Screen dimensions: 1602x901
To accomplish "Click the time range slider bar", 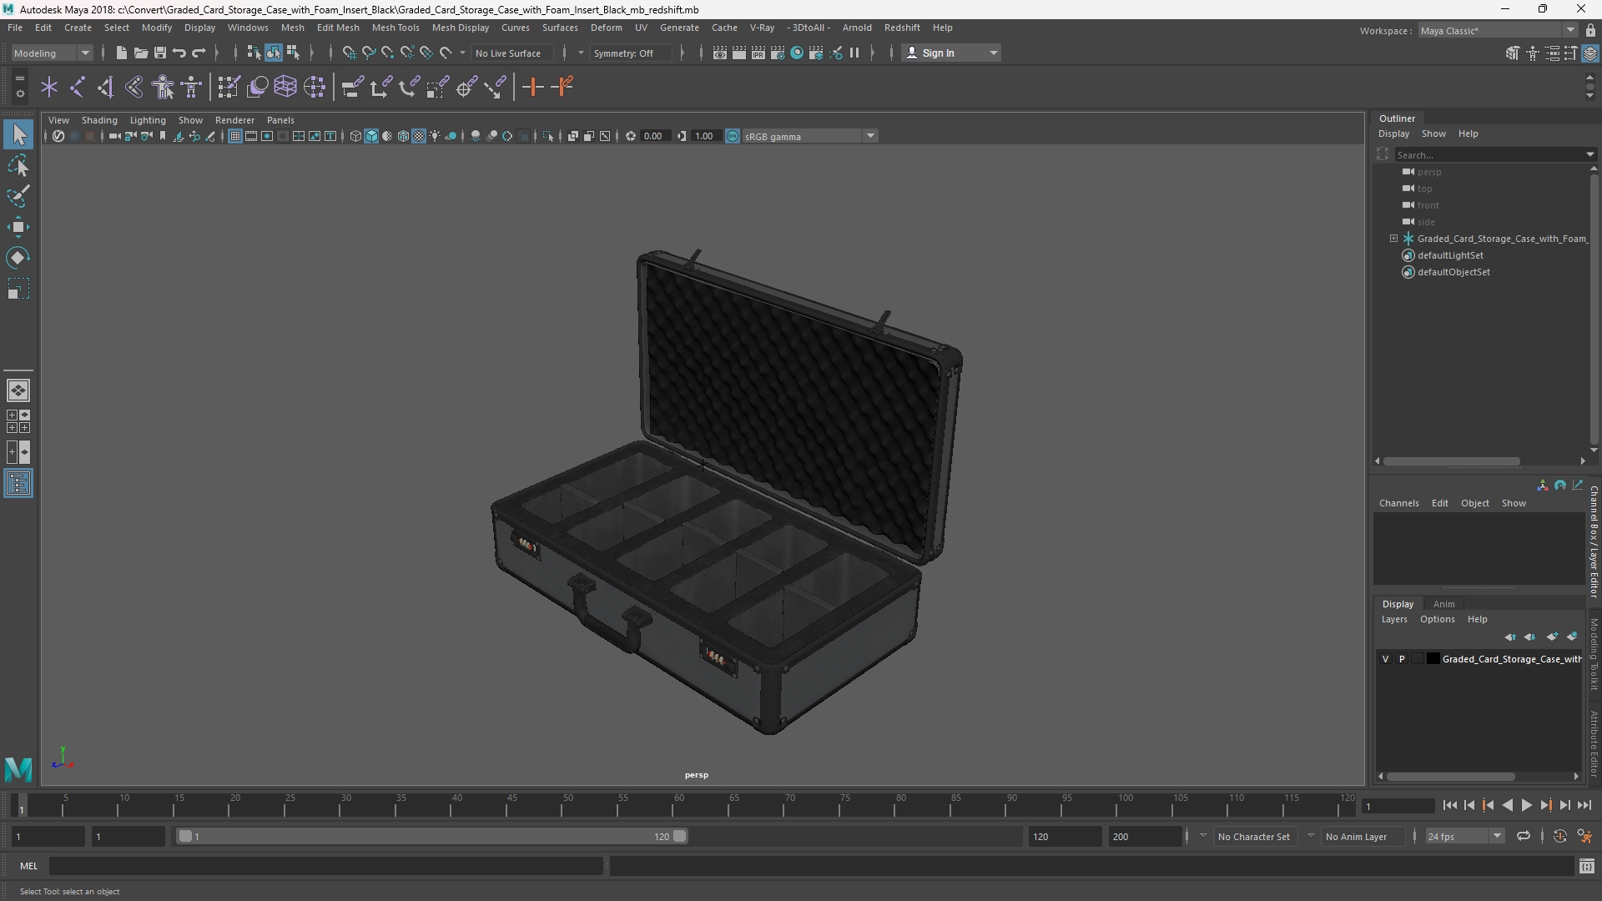I will (431, 836).
